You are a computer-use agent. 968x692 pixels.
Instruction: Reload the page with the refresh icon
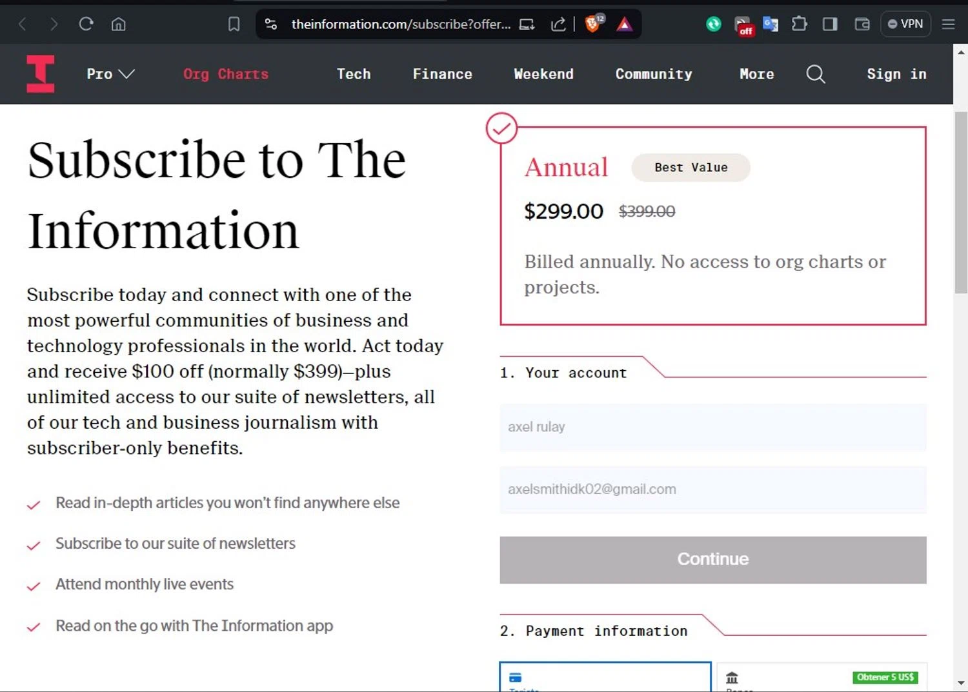(x=86, y=25)
